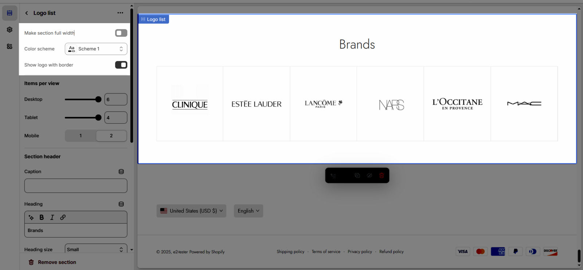Toggle bold in Heading editor

[x=42, y=217]
